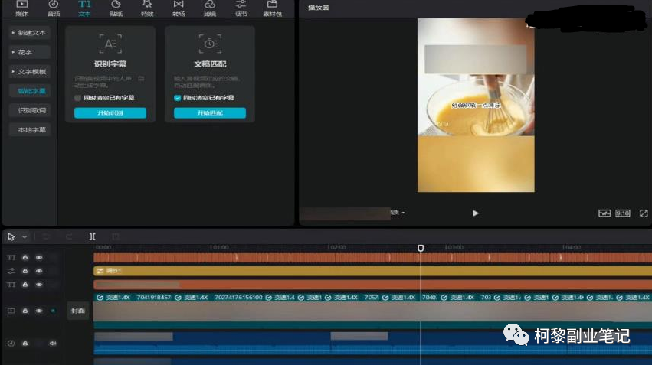Screen dimensions: 652x365
Task: Open the 转场 (Transitions) panel
Action: [179, 8]
